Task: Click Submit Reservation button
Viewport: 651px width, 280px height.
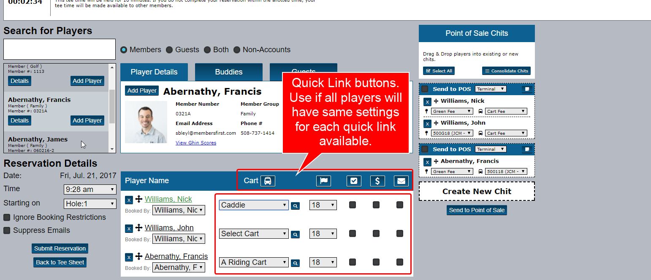Action: pos(60,248)
